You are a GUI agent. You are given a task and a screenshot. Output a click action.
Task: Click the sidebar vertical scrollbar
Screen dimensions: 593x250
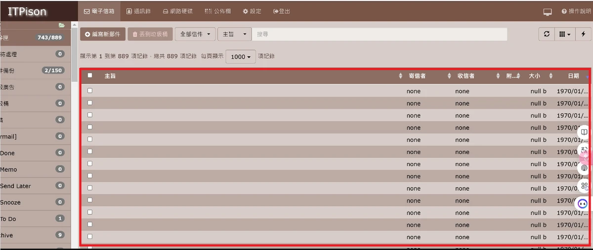coord(75,54)
